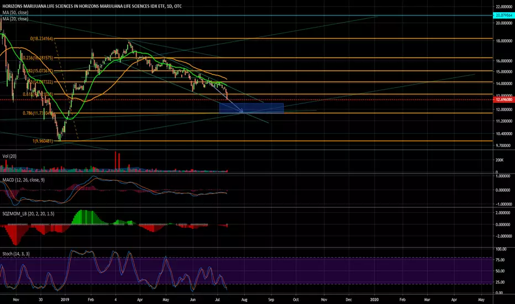Click the 2.000000 squeeze momentum axis value
This screenshot has height=304, width=515.
503,213
